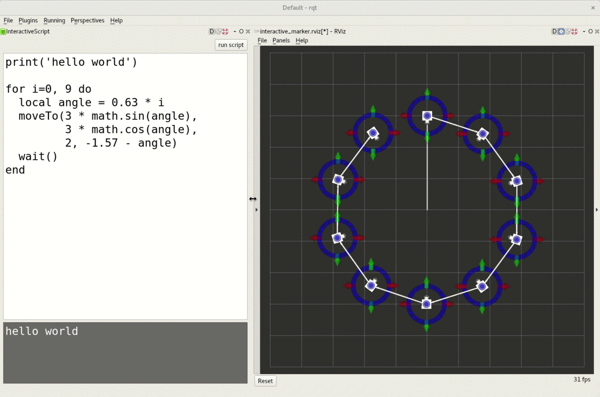The height and width of the screenshot is (397, 600).
Task: Toggle dockable D button on InteractiveScript panel
Action: pyautogui.click(x=211, y=31)
